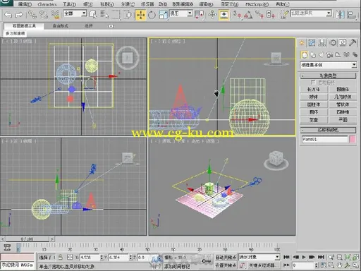361x271 pixels.
Task: Open the Create command panel tab
Action: point(302,43)
